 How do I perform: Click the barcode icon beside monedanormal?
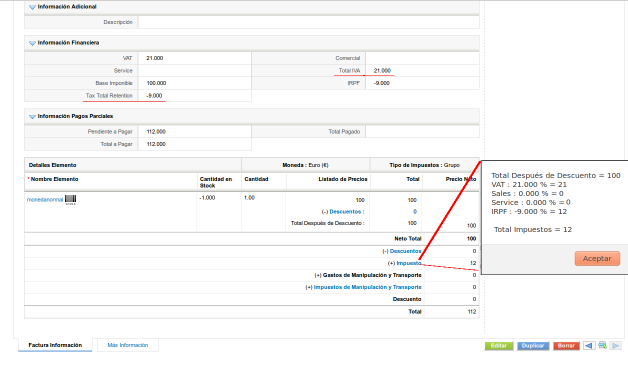point(70,199)
